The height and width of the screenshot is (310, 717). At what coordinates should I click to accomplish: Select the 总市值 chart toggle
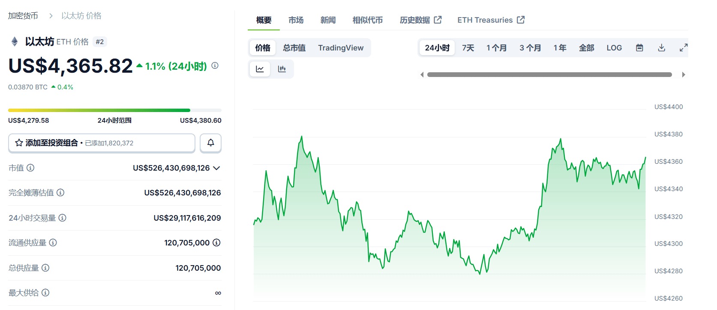coord(294,48)
